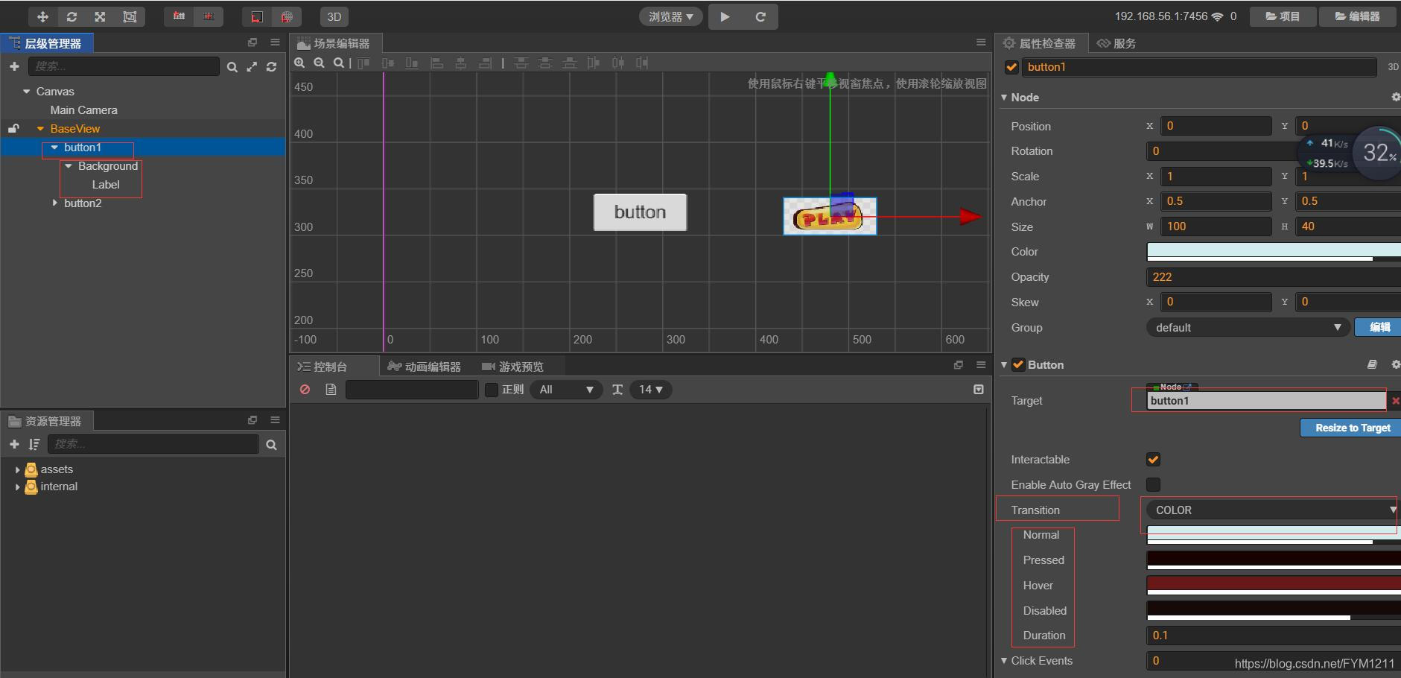Zoom out the scene view
Viewport: 1401px width, 678px height.
point(319,63)
